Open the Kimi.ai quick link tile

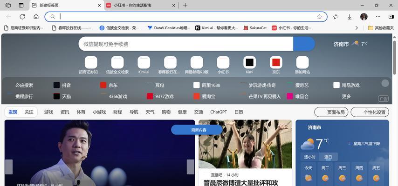(x=144, y=65)
